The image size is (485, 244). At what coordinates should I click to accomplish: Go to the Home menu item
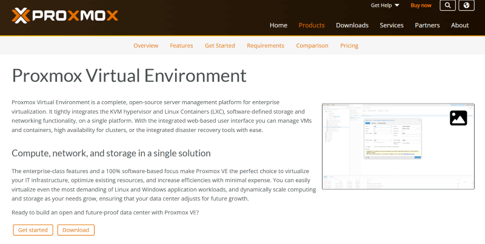point(278,25)
